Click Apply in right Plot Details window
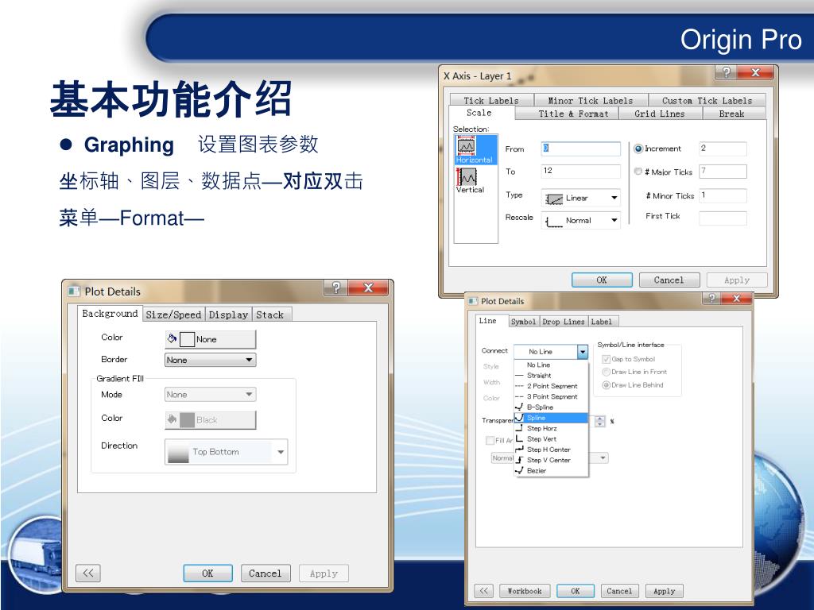814x610 pixels. tap(664, 591)
